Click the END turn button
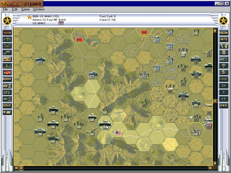Image resolution: width=231 pixels, height=173 pixels. (223, 106)
